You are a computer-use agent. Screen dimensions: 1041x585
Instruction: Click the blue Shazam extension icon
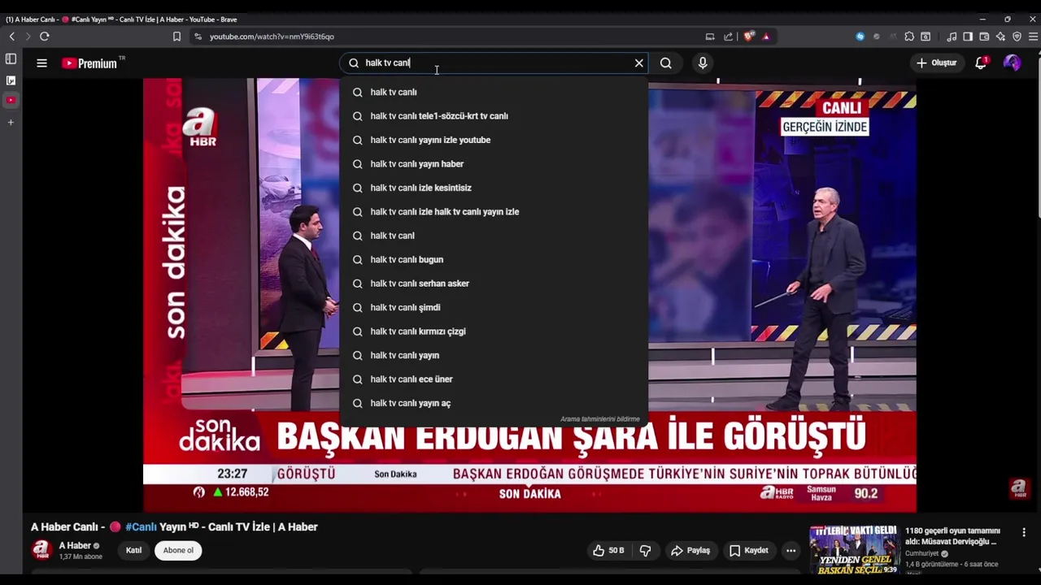tap(860, 37)
